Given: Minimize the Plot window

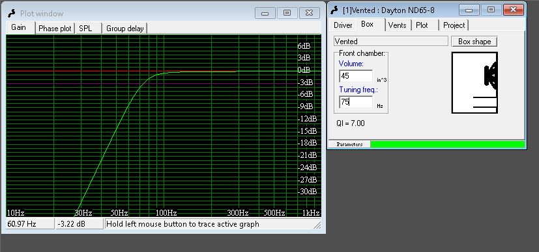Looking at the screenshot, I should click(x=265, y=14).
